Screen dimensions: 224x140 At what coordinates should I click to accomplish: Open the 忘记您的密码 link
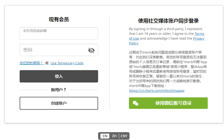[31, 63]
